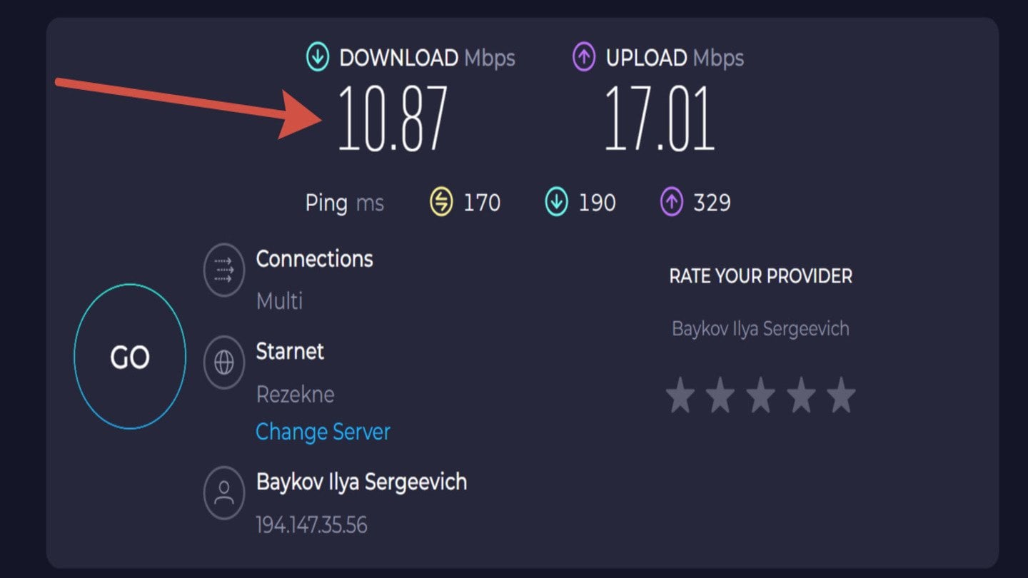Click the IP address 194.147.35.56
The image size is (1028, 578).
(x=311, y=525)
